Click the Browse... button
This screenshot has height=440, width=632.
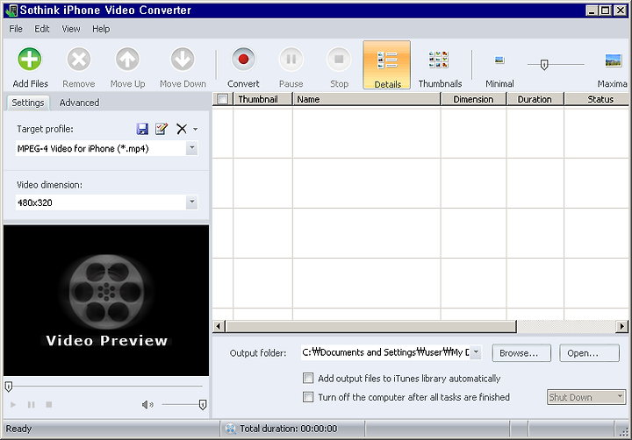(x=521, y=353)
